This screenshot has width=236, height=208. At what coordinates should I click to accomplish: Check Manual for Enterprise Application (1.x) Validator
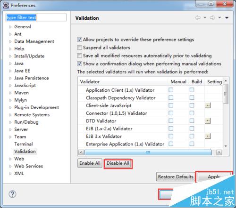click(x=171, y=144)
